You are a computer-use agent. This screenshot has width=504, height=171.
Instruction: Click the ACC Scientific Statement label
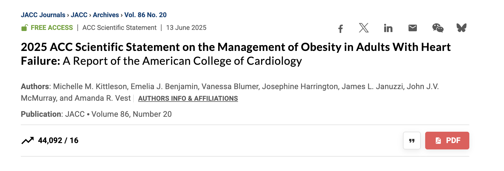click(x=119, y=28)
